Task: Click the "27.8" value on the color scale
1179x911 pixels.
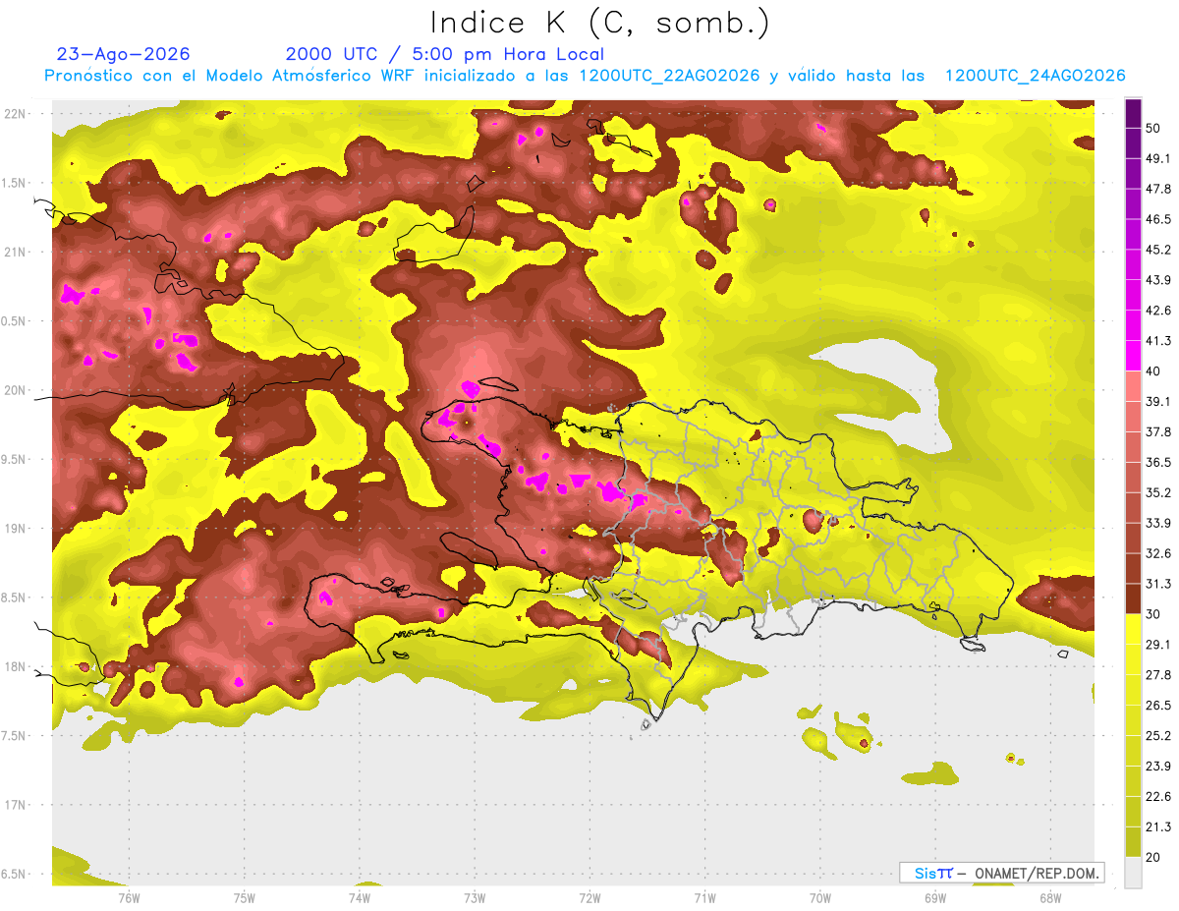Action: pyautogui.click(x=1158, y=674)
